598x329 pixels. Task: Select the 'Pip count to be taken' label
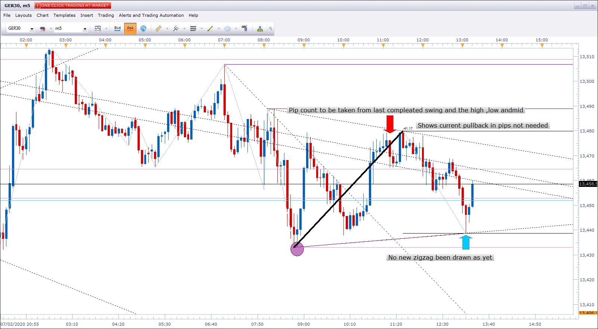[x=406, y=110]
